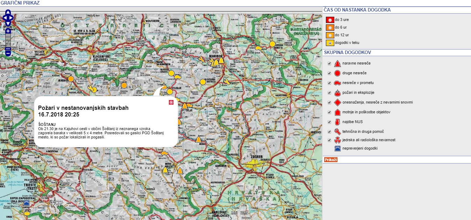471x220 pixels.
Task: Click the 'GRAFIČNI PRIKAZ' heading
Action: [x=20, y=3]
